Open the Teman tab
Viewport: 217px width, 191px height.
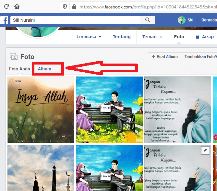[x=152, y=37]
